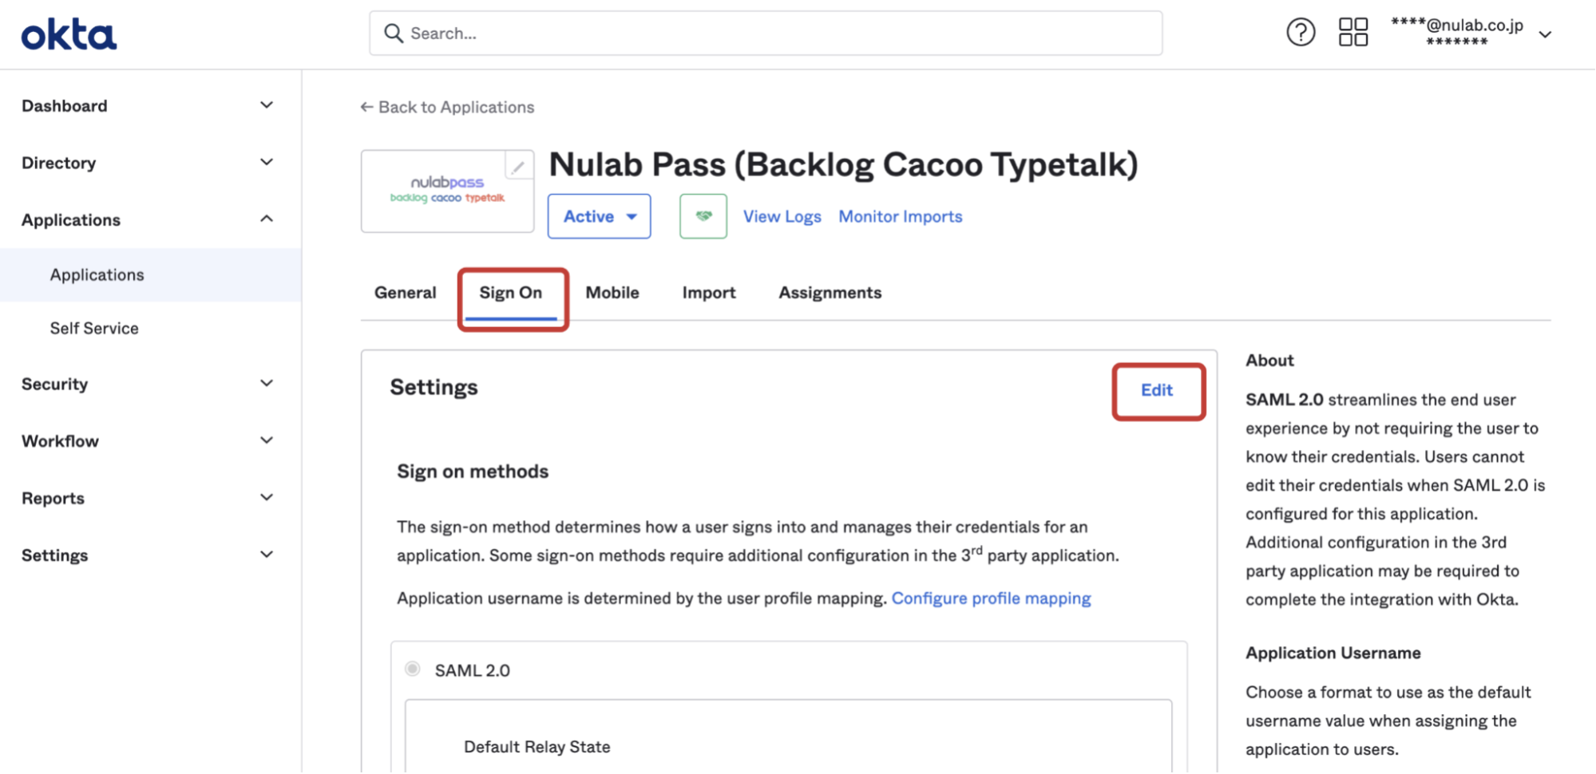Click the Default Relay State label
Viewport: 1596px width, 774px height.
tap(537, 747)
